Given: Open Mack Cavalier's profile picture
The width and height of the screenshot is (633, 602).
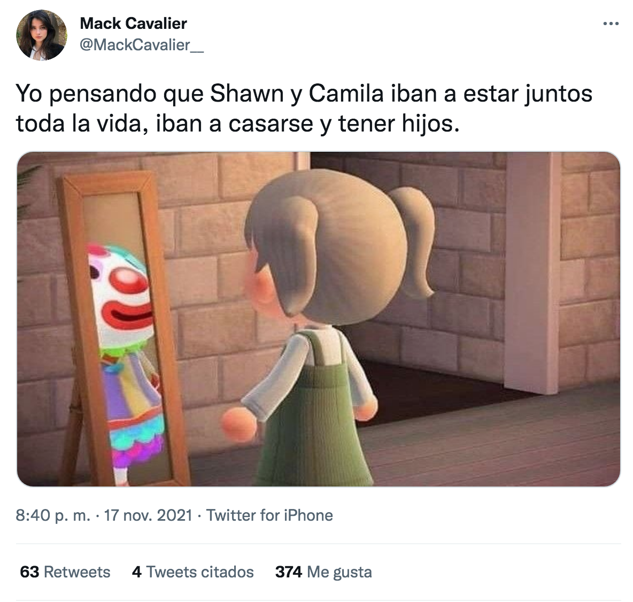Looking at the screenshot, I should click(42, 35).
